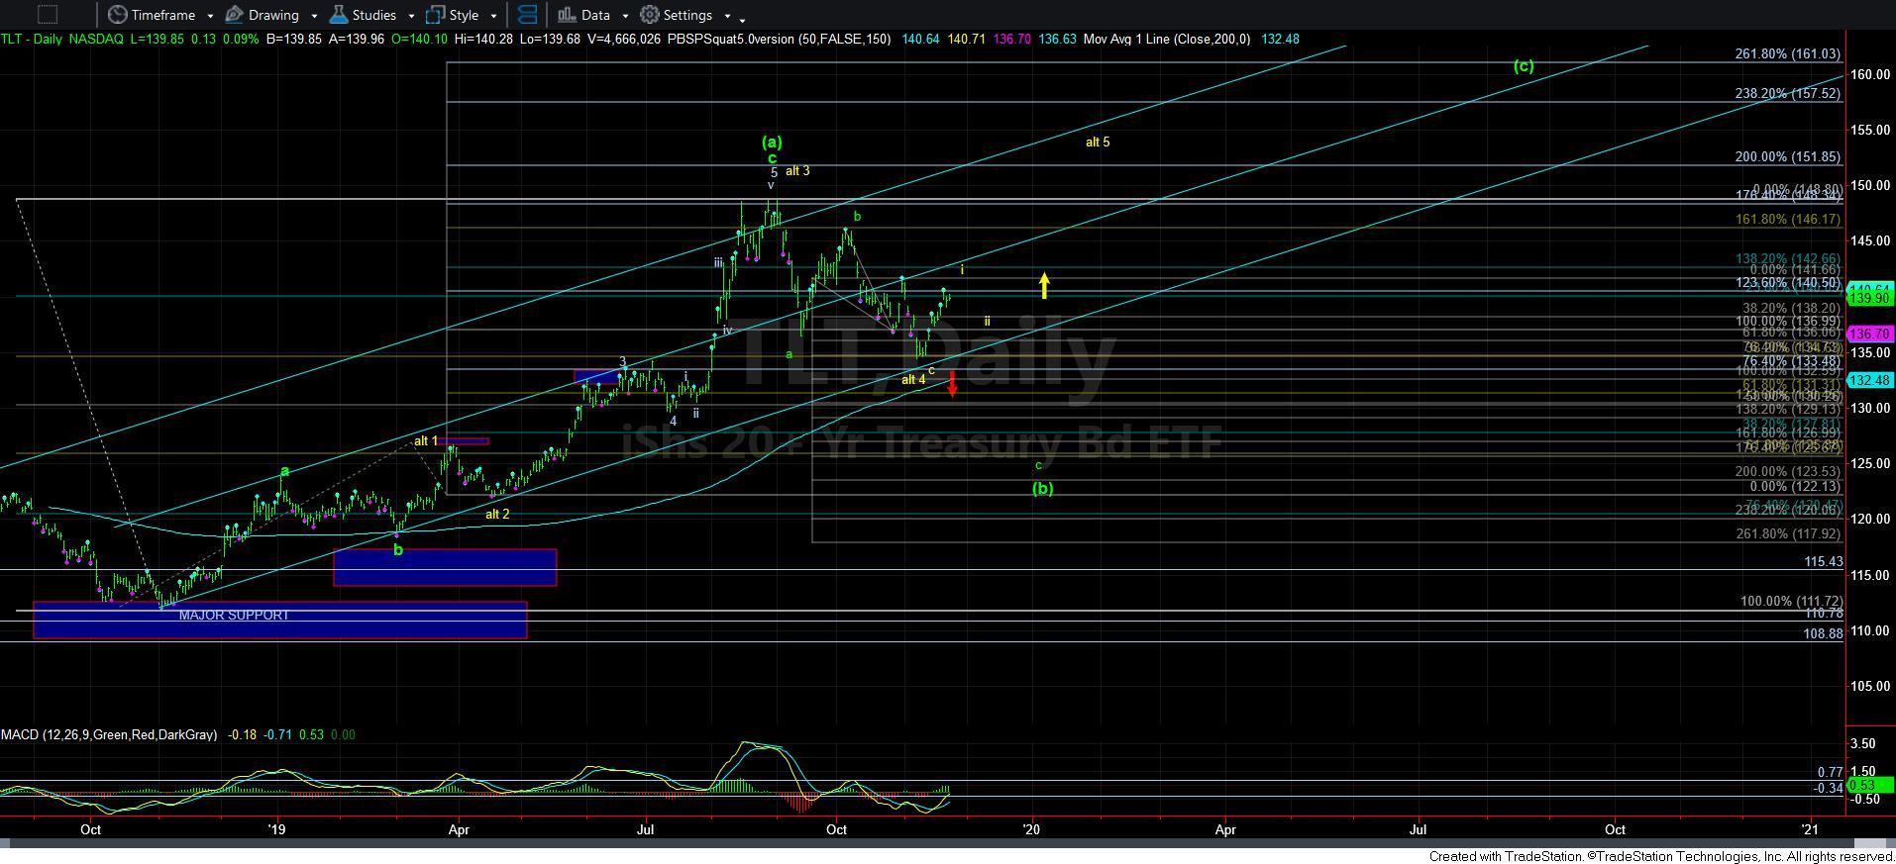Click the 161.80% (146.17) Fibonacci label
The width and height of the screenshot is (1896, 864).
coord(1787,219)
